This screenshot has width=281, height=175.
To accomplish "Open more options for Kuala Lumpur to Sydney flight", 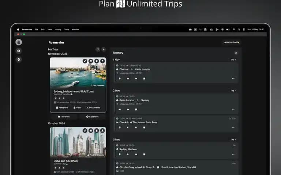I will click(233, 109).
